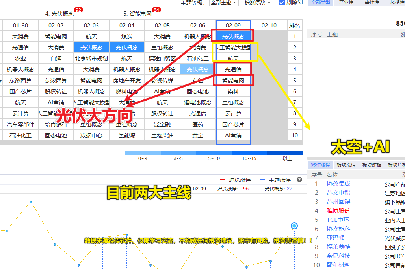Viewport: 405px width, 269px height.
Task: Select the 02-09 date column header
Action: (233, 26)
